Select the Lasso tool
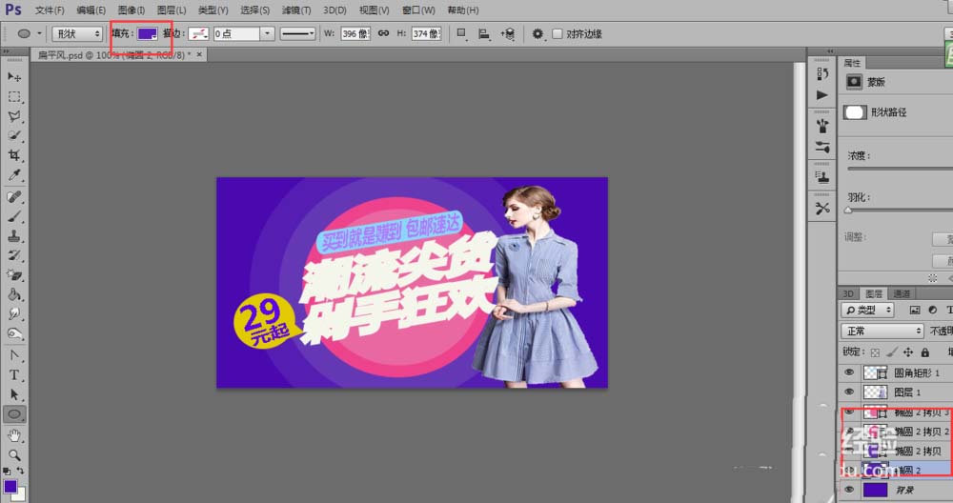The image size is (953, 503). [14, 116]
